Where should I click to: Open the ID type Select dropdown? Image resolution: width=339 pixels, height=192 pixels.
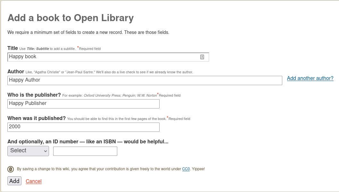point(28,151)
